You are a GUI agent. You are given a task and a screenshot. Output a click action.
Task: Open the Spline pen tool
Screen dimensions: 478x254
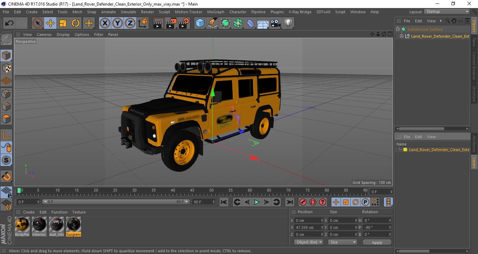(213, 23)
